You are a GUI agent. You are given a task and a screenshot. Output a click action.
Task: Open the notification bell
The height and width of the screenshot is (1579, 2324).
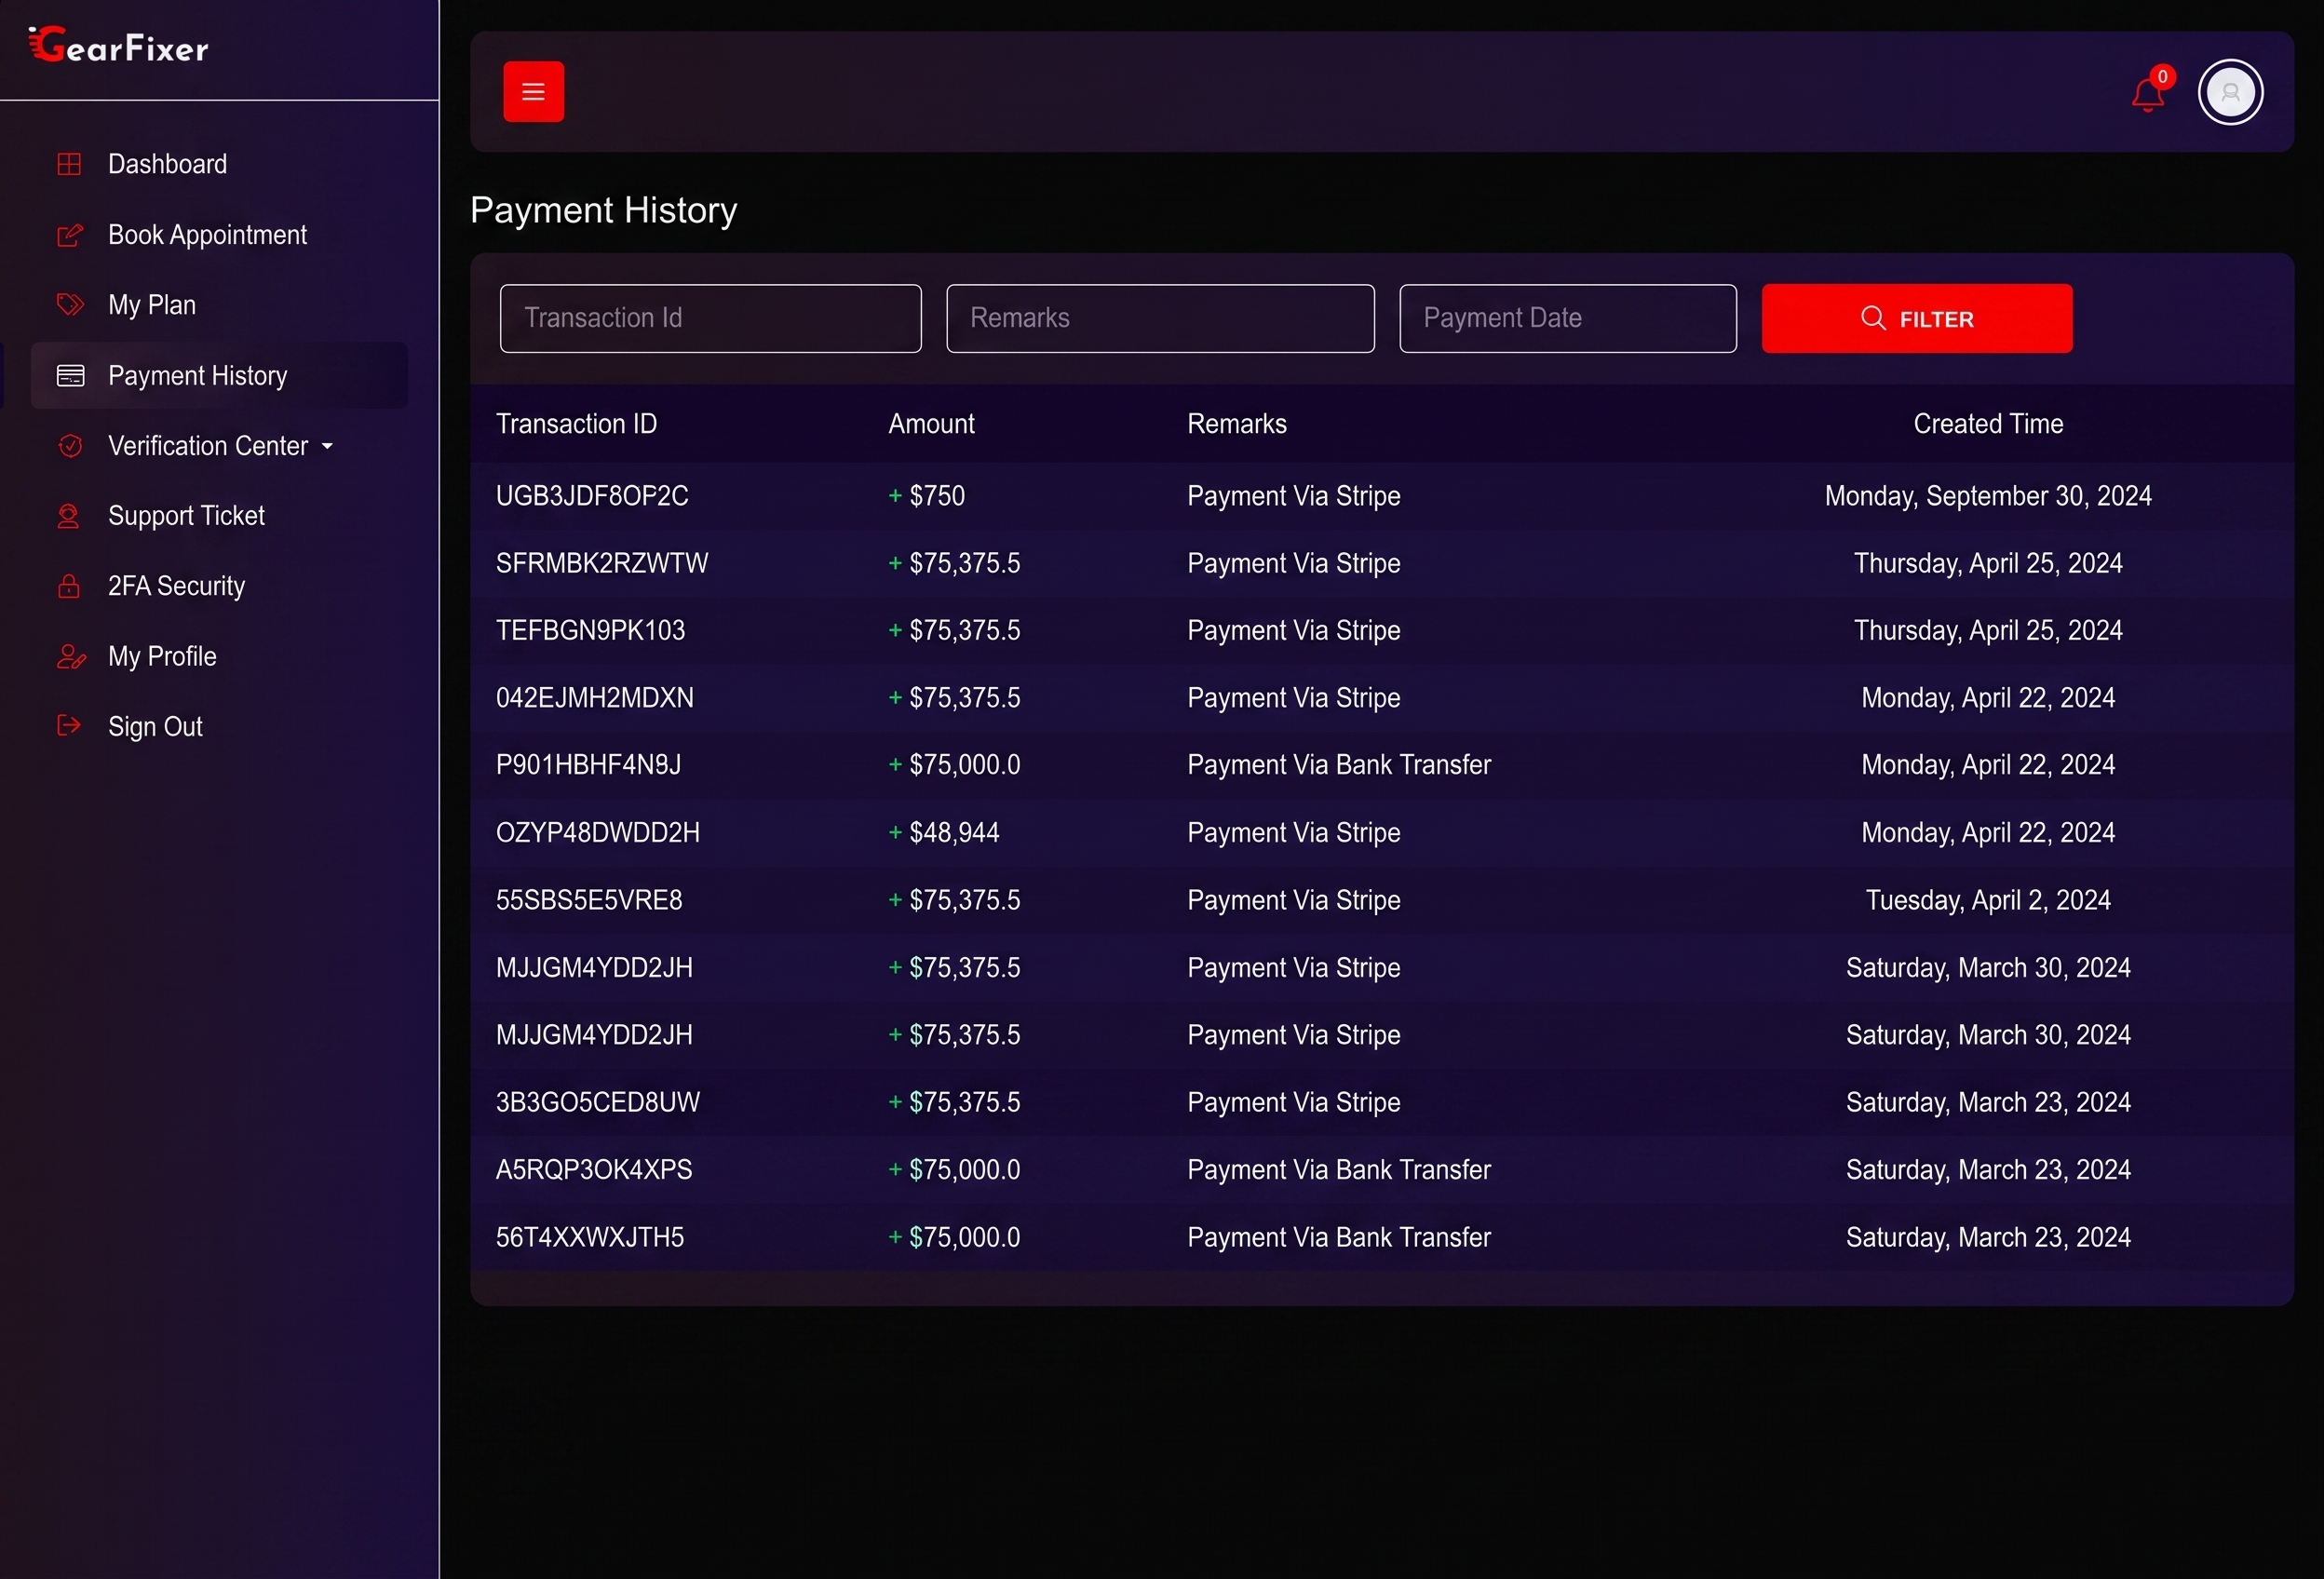pyautogui.click(x=2147, y=94)
